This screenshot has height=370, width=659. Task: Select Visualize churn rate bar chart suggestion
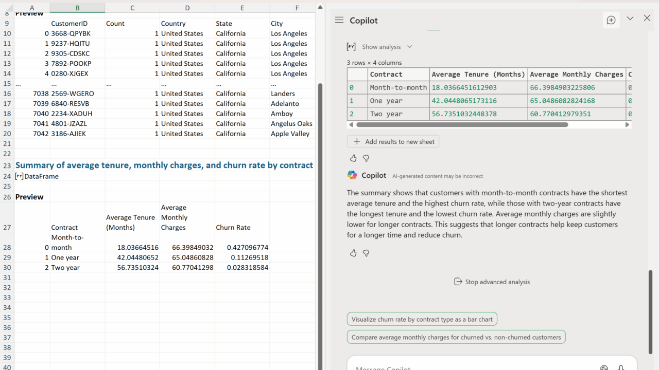point(422,319)
